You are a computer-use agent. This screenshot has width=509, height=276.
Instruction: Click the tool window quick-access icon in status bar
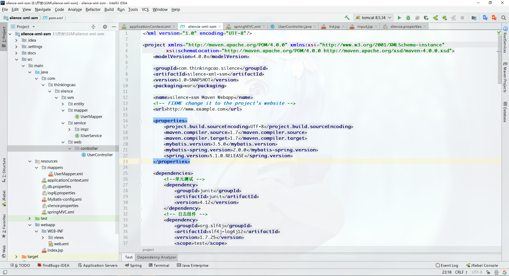[5, 272]
